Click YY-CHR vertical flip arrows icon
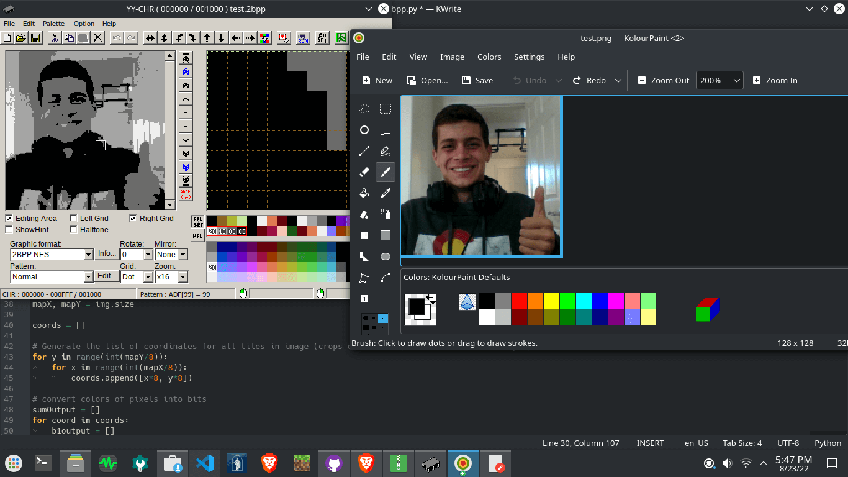This screenshot has width=848, height=477. [x=165, y=38]
